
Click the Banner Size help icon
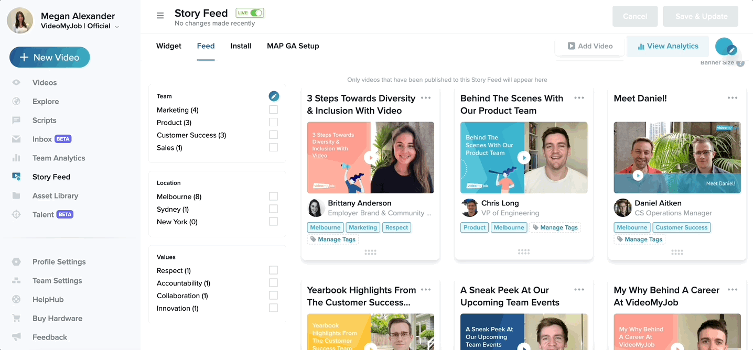(x=740, y=63)
